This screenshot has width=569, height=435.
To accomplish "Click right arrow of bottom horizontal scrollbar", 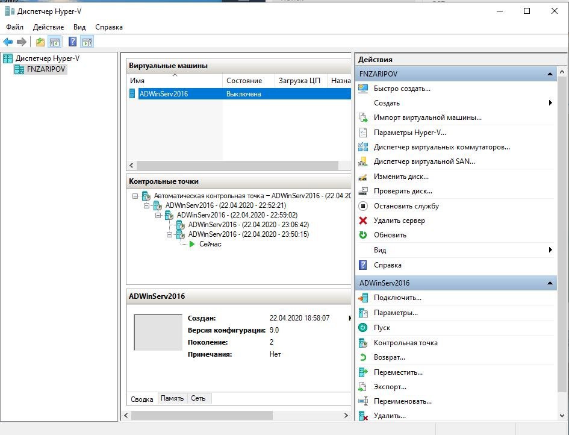I will click(346, 415).
